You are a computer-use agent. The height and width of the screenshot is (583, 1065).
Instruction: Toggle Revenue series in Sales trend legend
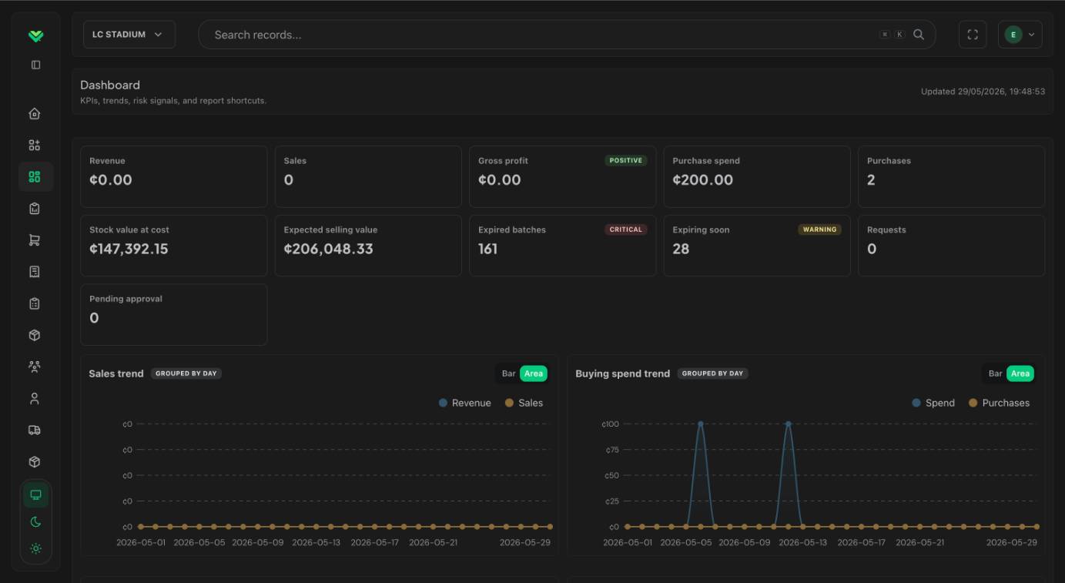(465, 403)
